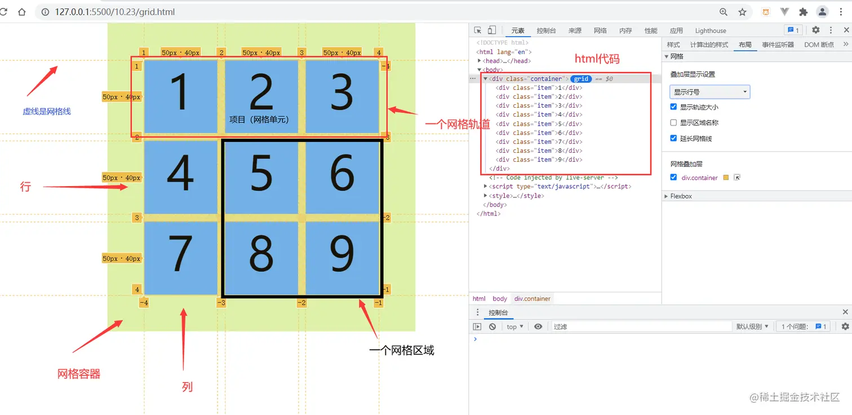Open the browser profile avatar
Viewport: 852px width, 415px height.
click(823, 12)
